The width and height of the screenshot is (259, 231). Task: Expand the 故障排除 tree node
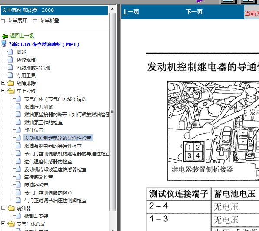3,83
